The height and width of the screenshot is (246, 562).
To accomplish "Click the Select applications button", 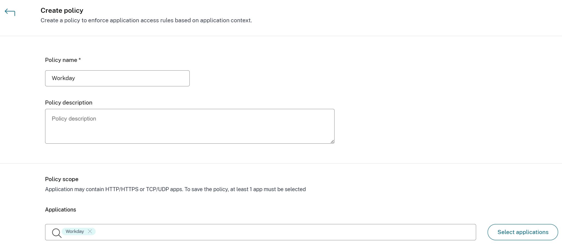I will (x=523, y=232).
